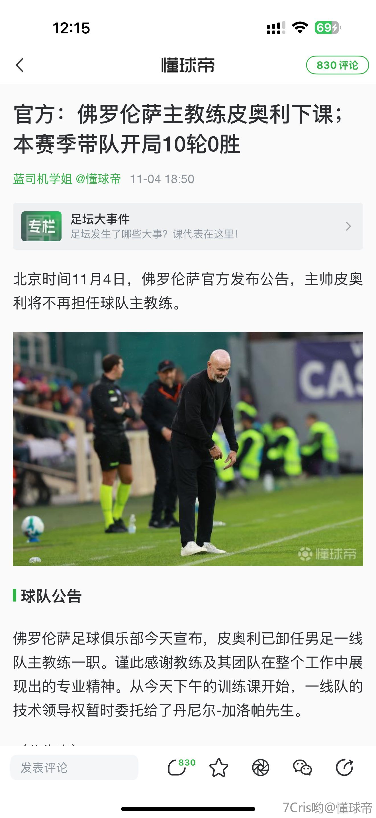This screenshot has height=818, width=376.
Task: Tap the green 专栏 column icon
Action: click(x=42, y=226)
